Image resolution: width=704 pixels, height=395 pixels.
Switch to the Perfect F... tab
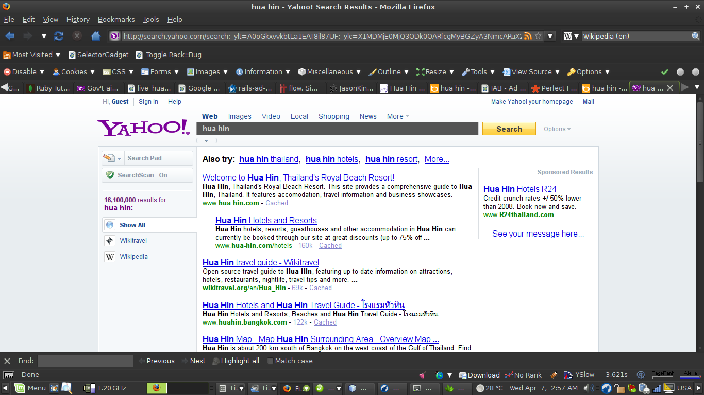(x=554, y=88)
